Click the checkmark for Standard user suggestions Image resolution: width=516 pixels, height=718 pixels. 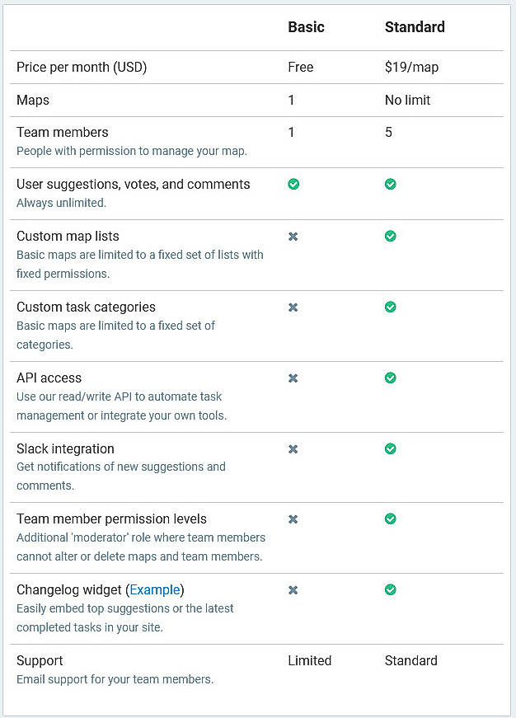[x=390, y=184]
